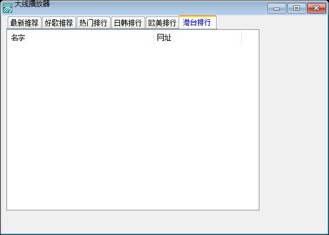Click divider at right edge of 网址 column
329x235 pixels.
tap(242, 37)
